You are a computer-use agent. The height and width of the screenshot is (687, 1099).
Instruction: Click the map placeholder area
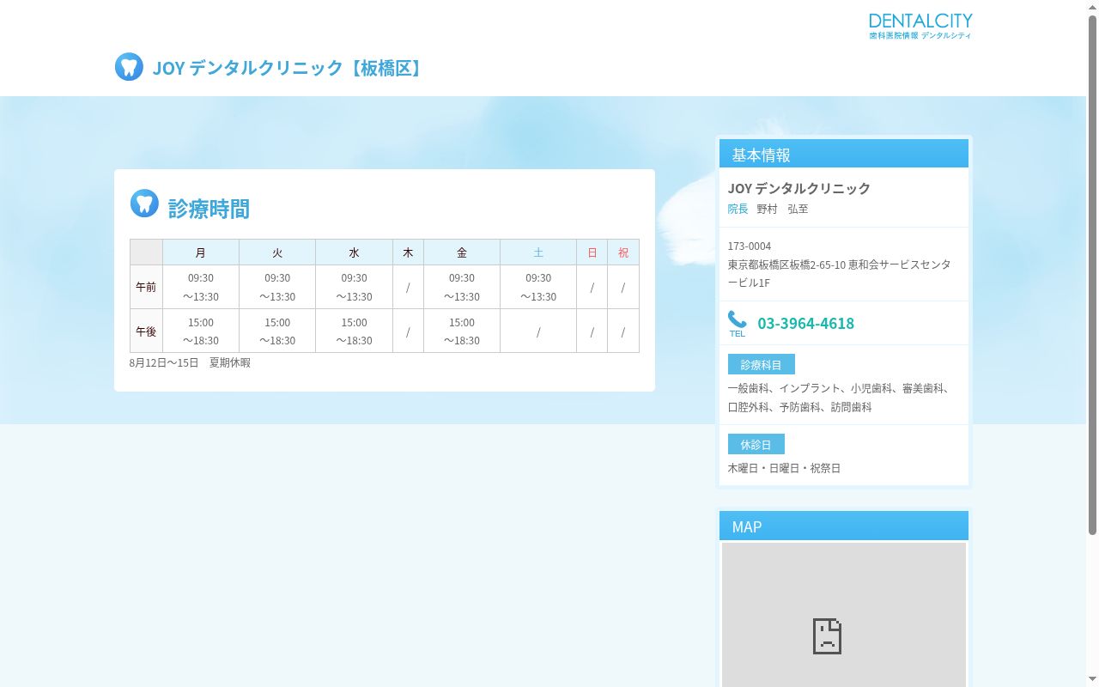844,615
